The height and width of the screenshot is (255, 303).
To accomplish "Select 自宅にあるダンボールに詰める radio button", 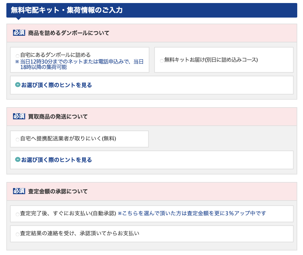I will 17,56.
